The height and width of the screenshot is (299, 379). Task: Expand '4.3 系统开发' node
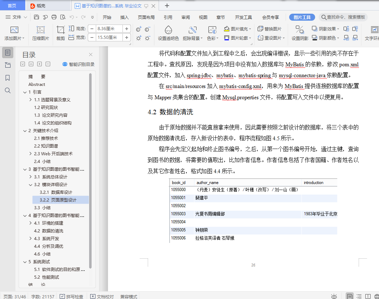click(x=31, y=238)
